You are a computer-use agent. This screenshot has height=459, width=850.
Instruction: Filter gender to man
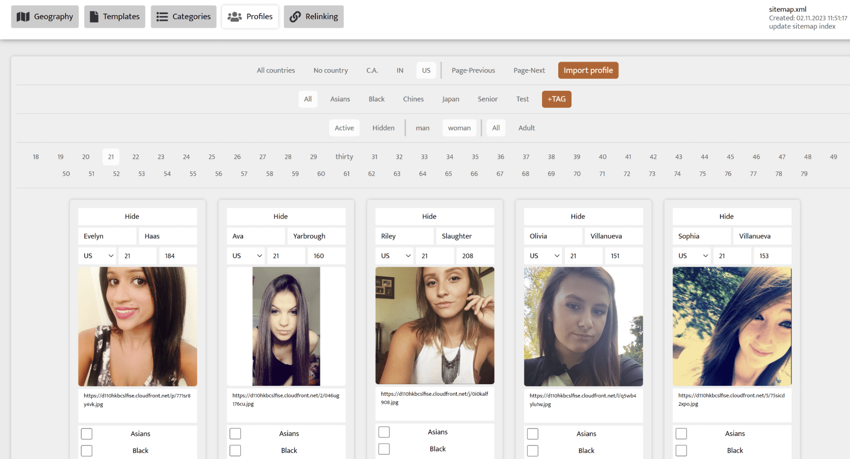[x=422, y=128]
